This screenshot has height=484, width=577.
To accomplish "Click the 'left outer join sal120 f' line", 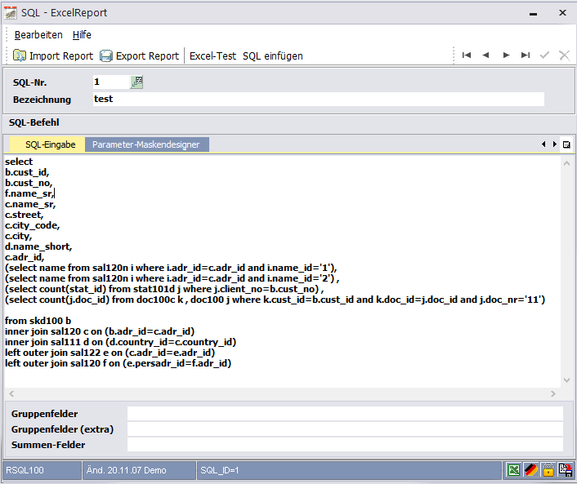I will (x=119, y=364).
